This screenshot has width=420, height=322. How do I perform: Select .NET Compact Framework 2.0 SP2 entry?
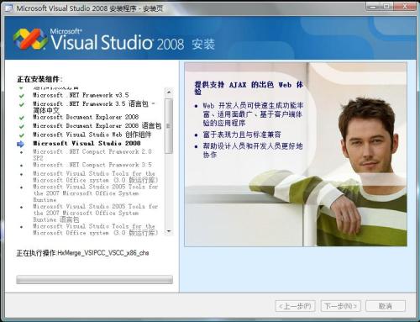coord(92,155)
